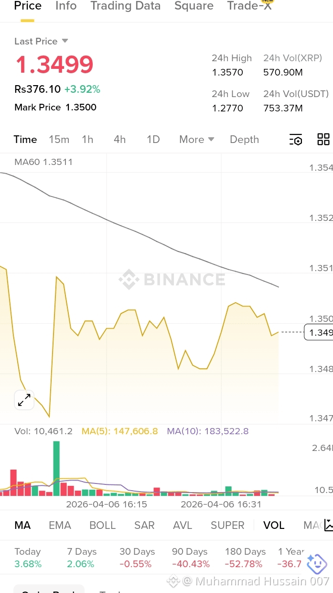
Task: Switch to the Trading Data tab
Action: pos(126,6)
